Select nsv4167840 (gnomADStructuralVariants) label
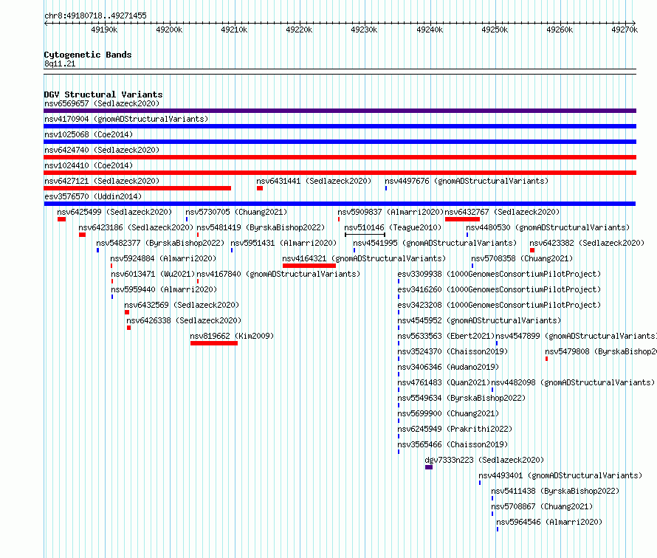 (278, 274)
